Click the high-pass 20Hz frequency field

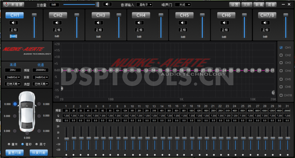pos(13,70)
